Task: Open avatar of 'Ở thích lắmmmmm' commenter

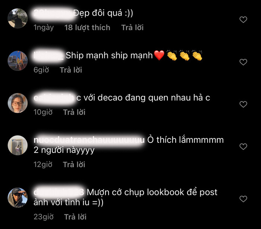Action: coord(18,145)
